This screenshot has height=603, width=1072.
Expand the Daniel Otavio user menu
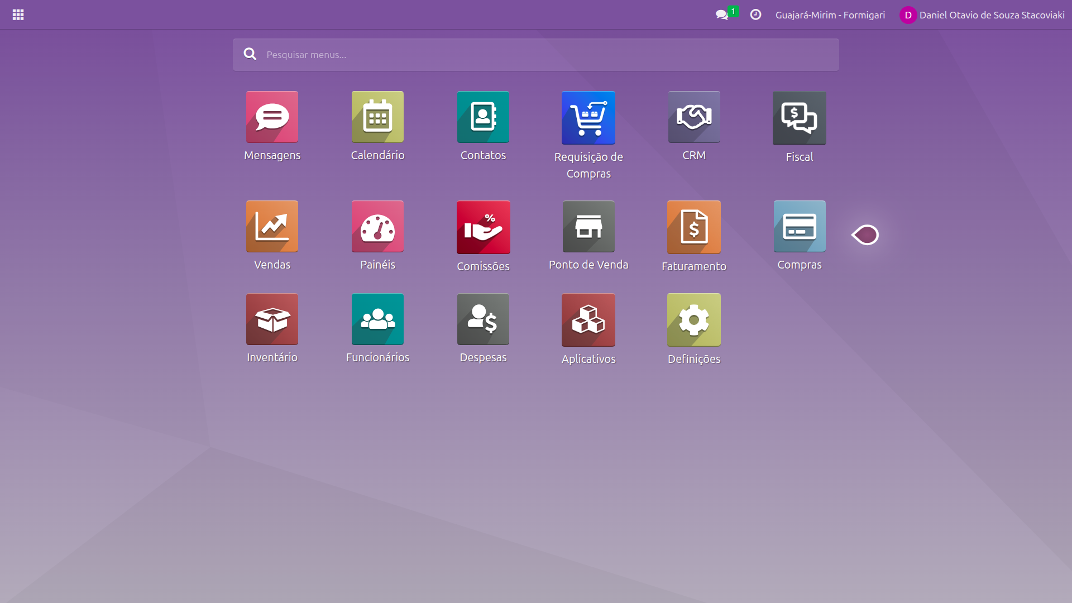tap(982, 15)
